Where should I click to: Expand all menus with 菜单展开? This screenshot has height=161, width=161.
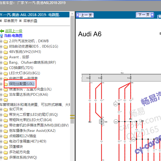[x=10, y=21]
